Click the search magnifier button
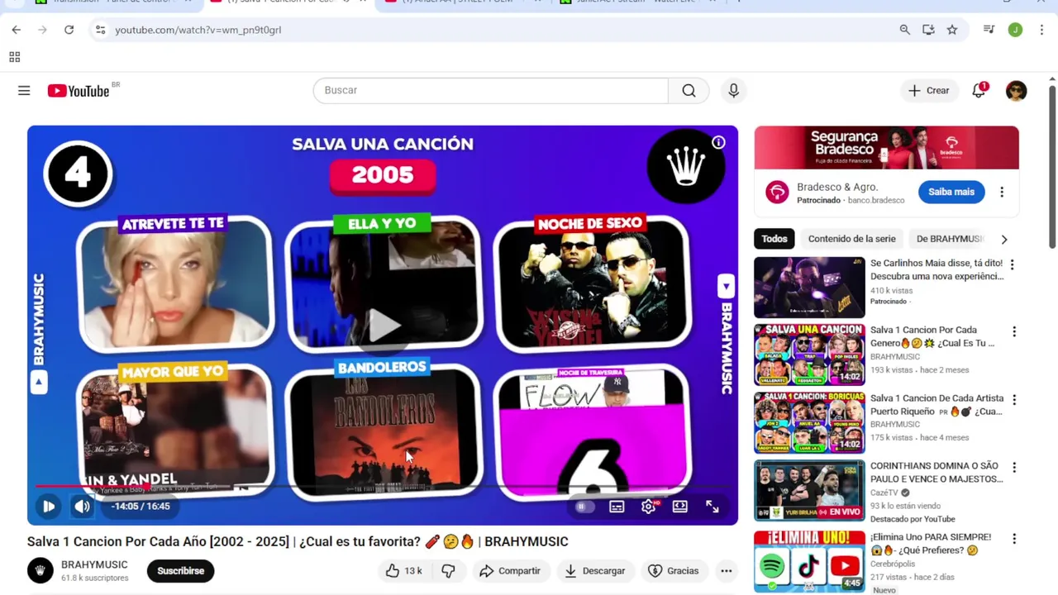The height and width of the screenshot is (595, 1058). click(689, 90)
